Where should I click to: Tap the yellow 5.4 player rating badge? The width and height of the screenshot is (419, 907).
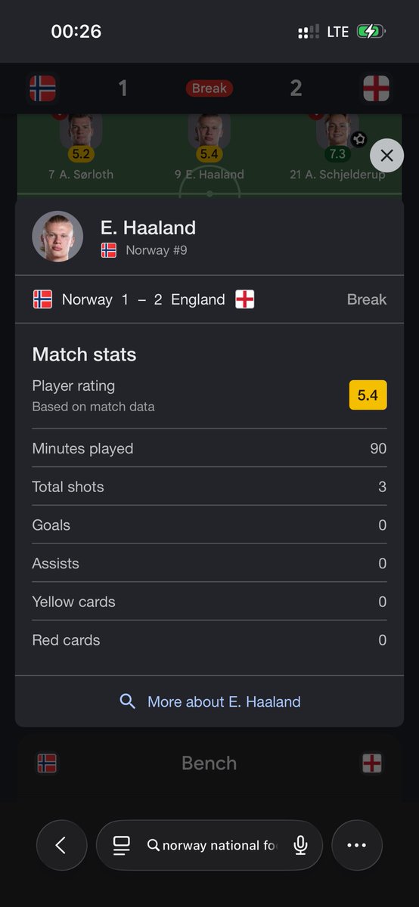click(368, 395)
